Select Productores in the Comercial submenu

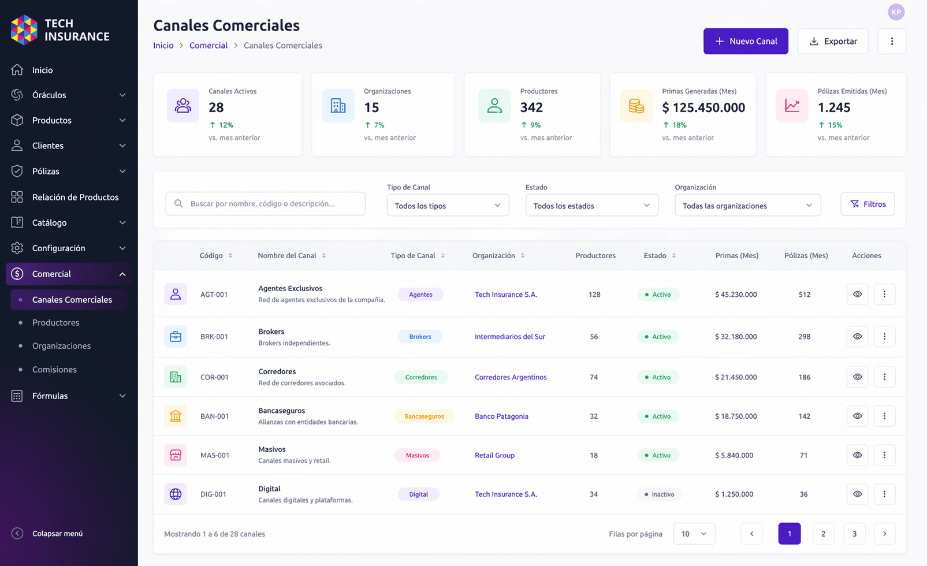point(55,322)
